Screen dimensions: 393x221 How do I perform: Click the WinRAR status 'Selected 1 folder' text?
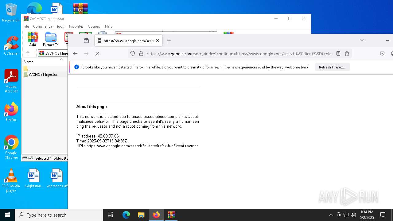(x=51, y=158)
